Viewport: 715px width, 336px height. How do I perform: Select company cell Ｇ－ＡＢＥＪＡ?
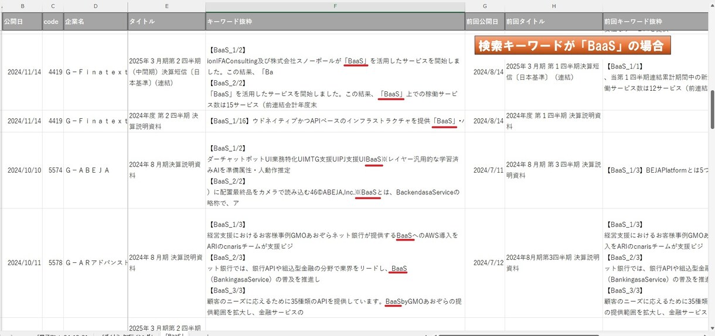tap(96, 170)
